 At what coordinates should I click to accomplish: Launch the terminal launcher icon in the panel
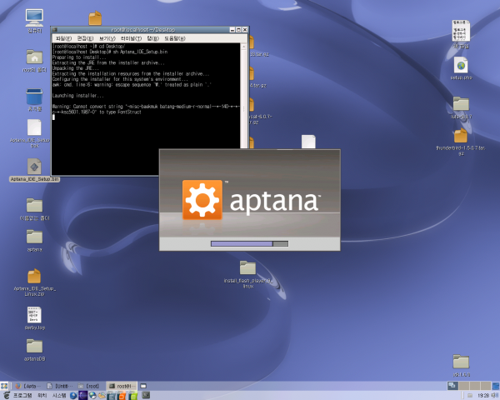(146, 395)
